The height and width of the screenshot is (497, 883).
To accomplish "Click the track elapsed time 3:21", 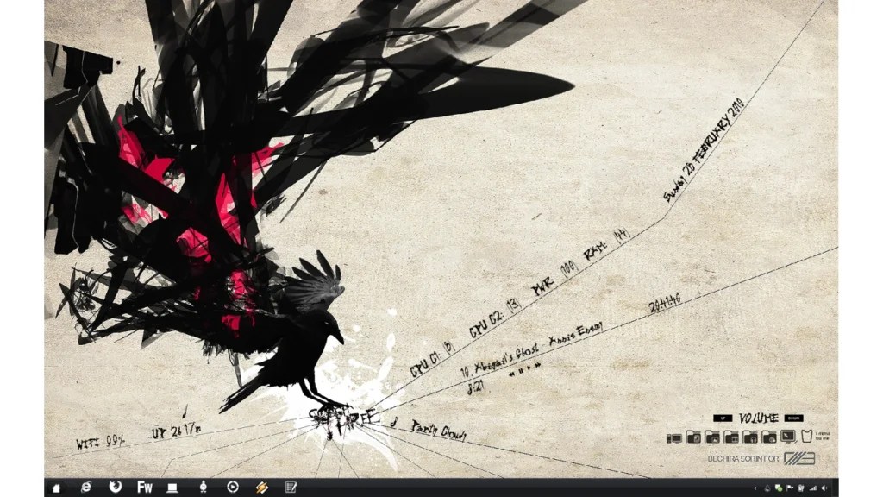I will pyautogui.click(x=476, y=387).
